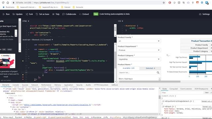This screenshot has height=119, width=212.
Task: Click the styles Filter input
Action: coord(183,93)
